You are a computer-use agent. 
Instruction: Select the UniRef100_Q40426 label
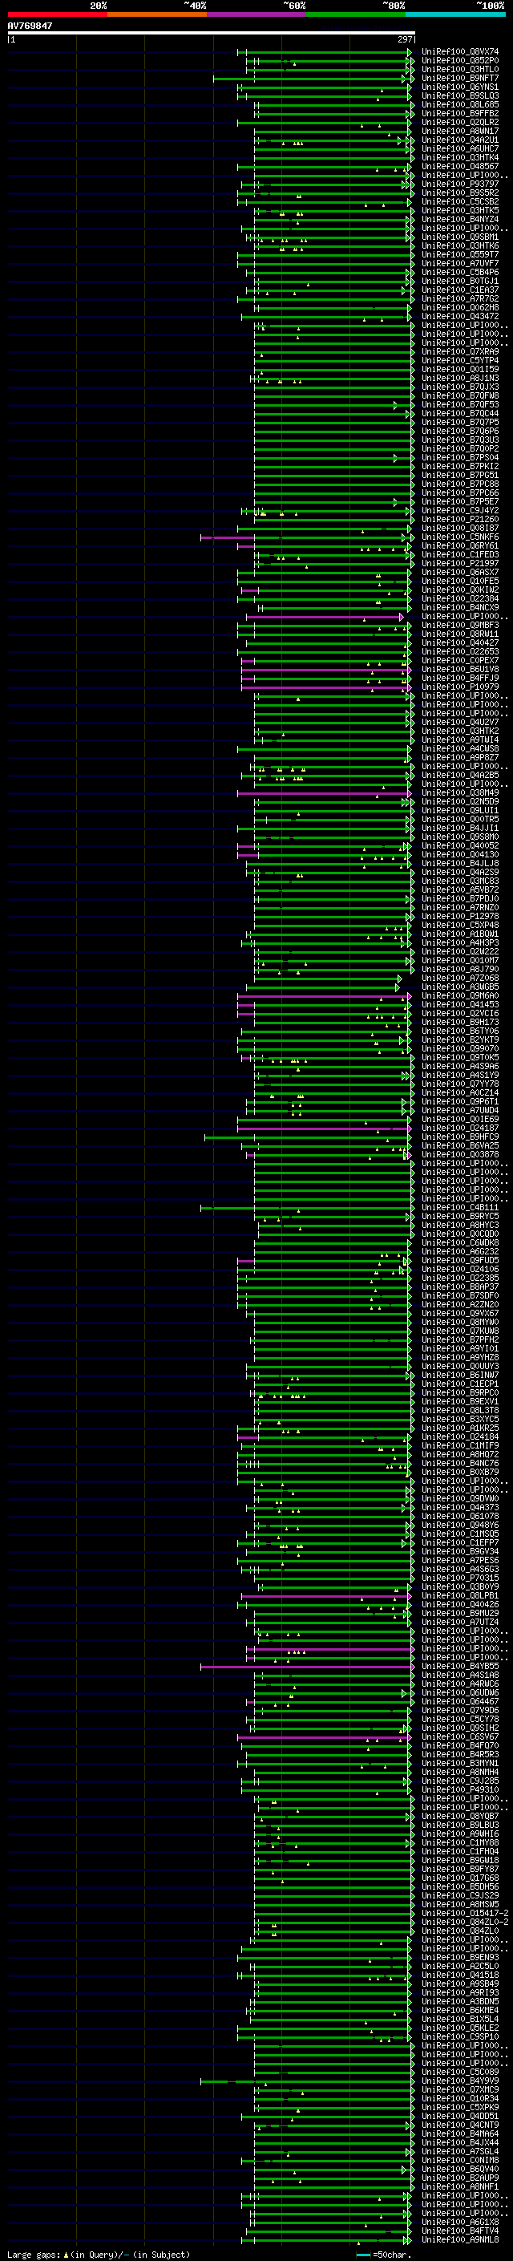point(460,1606)
